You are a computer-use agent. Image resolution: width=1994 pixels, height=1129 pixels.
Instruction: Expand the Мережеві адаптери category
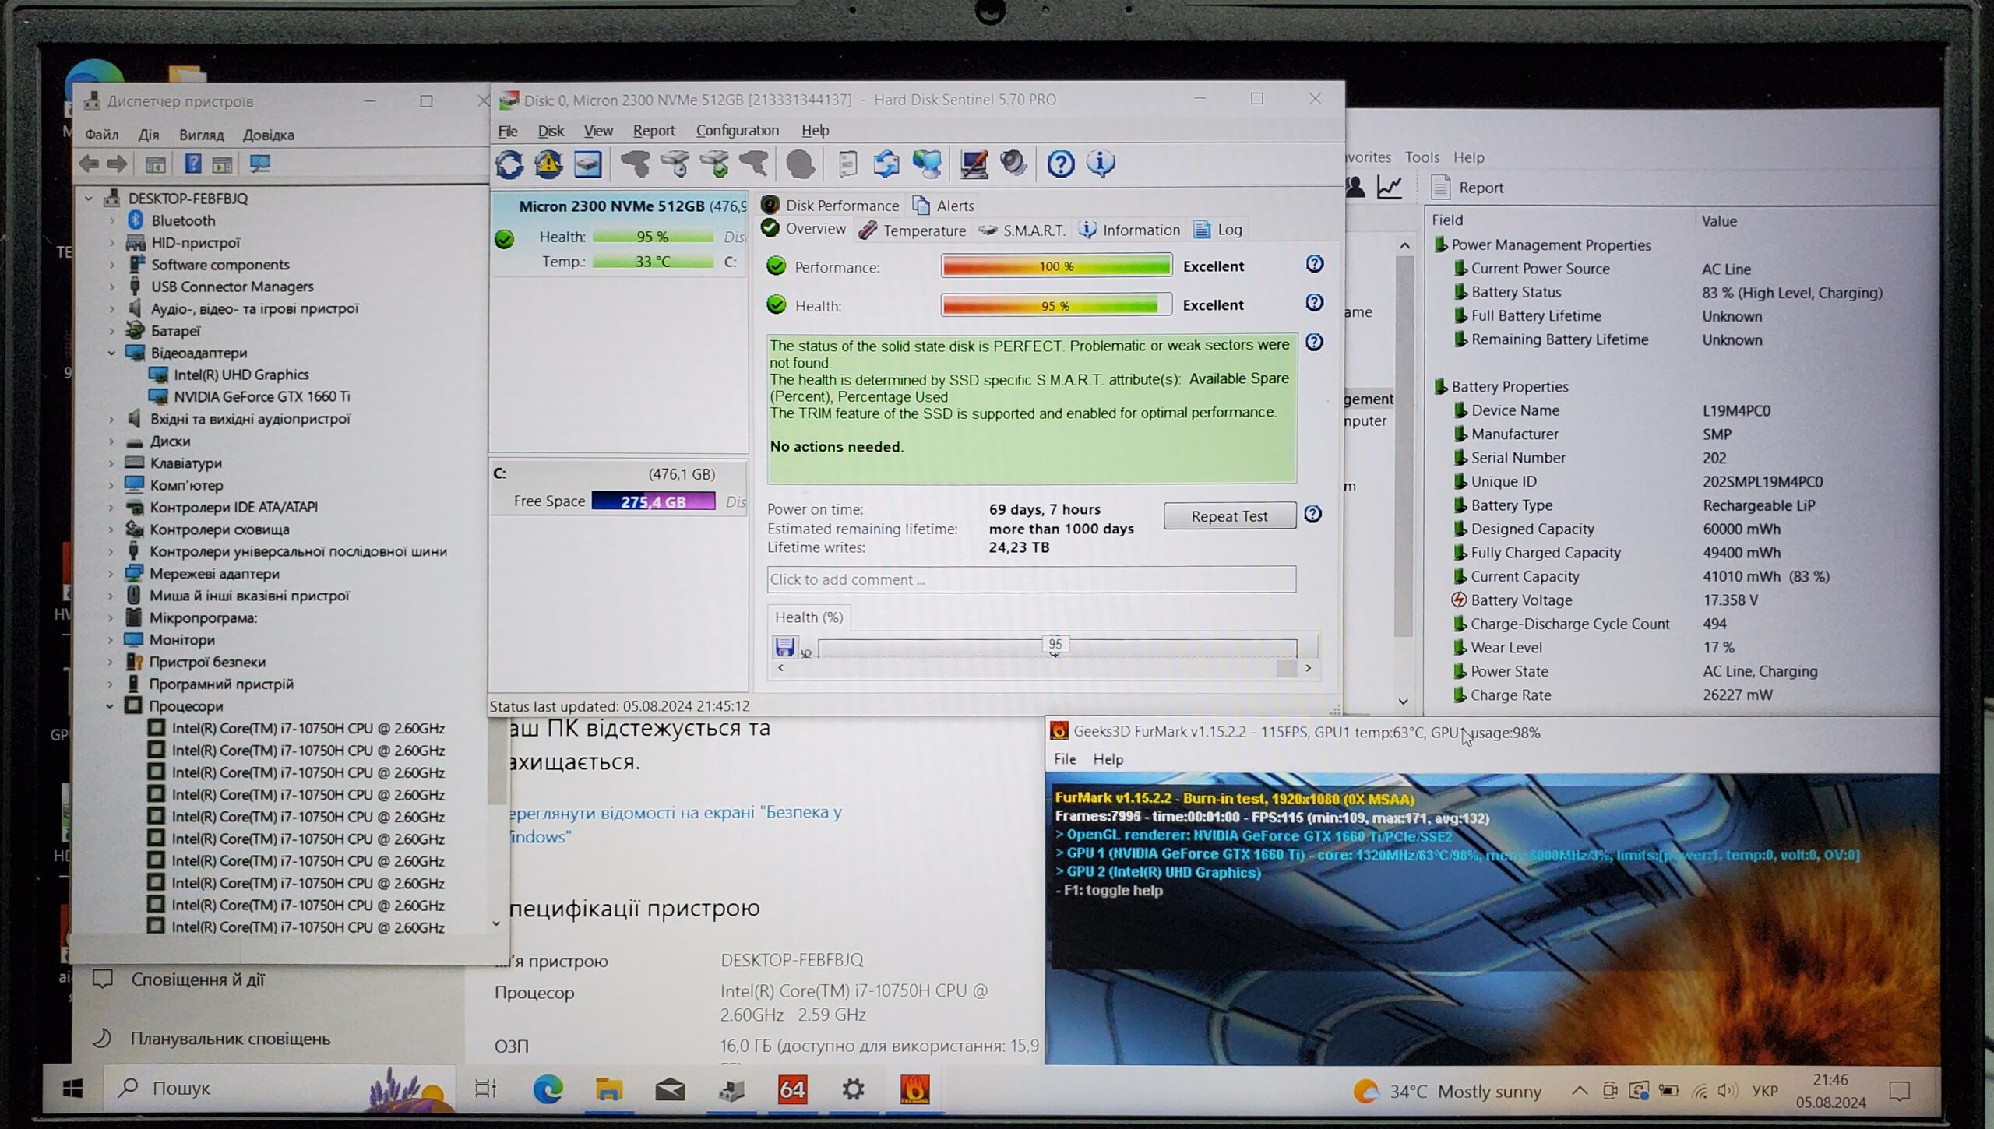111,575
